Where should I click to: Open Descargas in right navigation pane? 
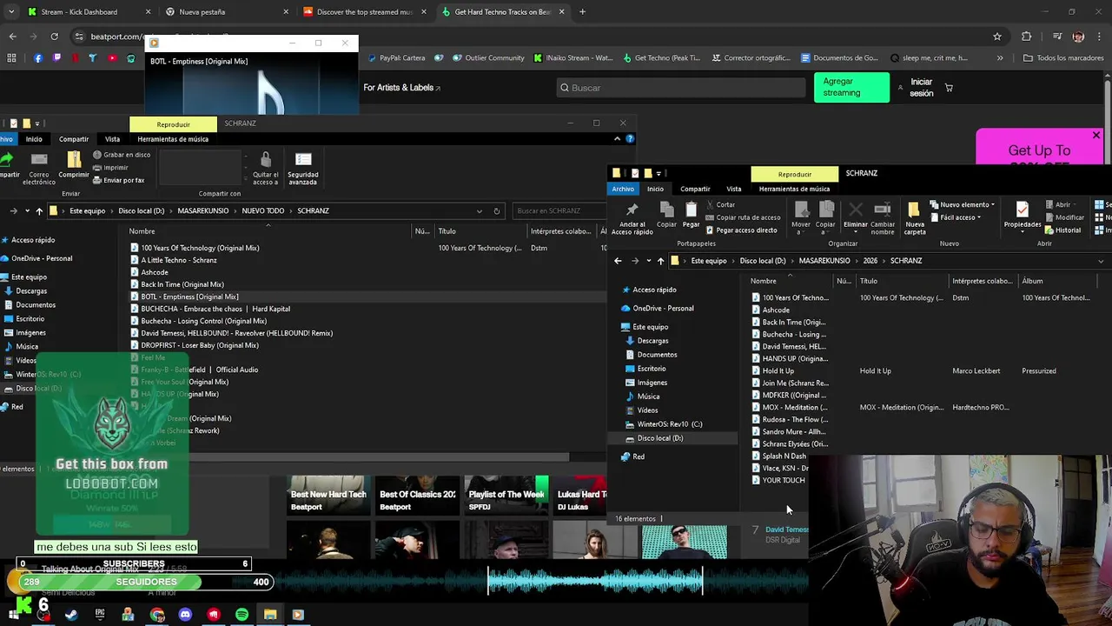pyautogui.click(x=652, y=341)
